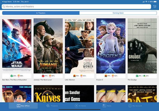The height and width of the screenshot is (111, 159).
Task: Click the Little Women title text
Action: (70, 80)
